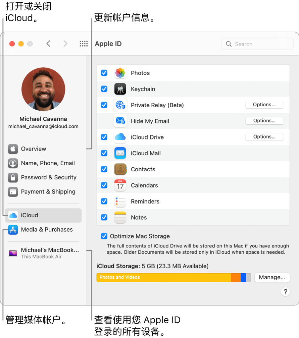Open Options for Private Relay
This screenshot has width=299, height=338.
pyautogui.click(x=264, y=105)
